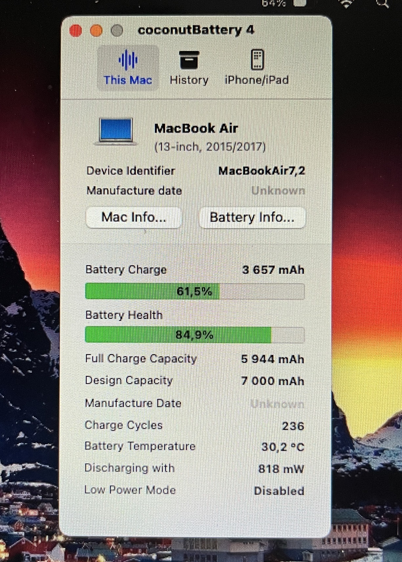This screenshot has width=402, height=562.
Task: Switch to the iPhone/iPad tab label
Action: (257, 80)
